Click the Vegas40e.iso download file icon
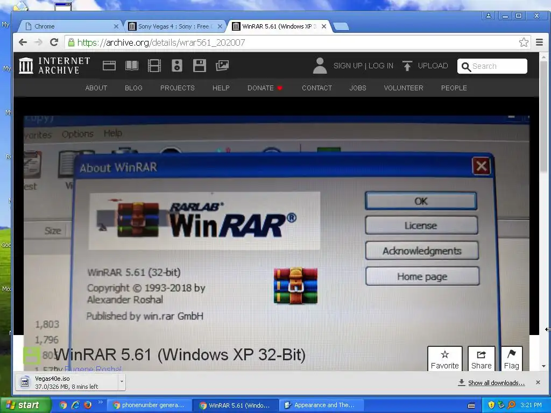Screen dimensions: 551x413 tap(25, 382)
